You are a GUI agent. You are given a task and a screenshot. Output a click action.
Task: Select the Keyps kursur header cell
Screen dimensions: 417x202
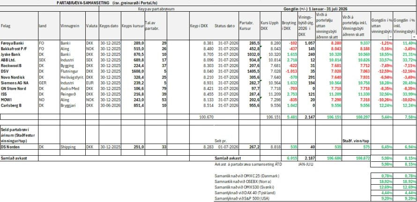click(133, 26)
